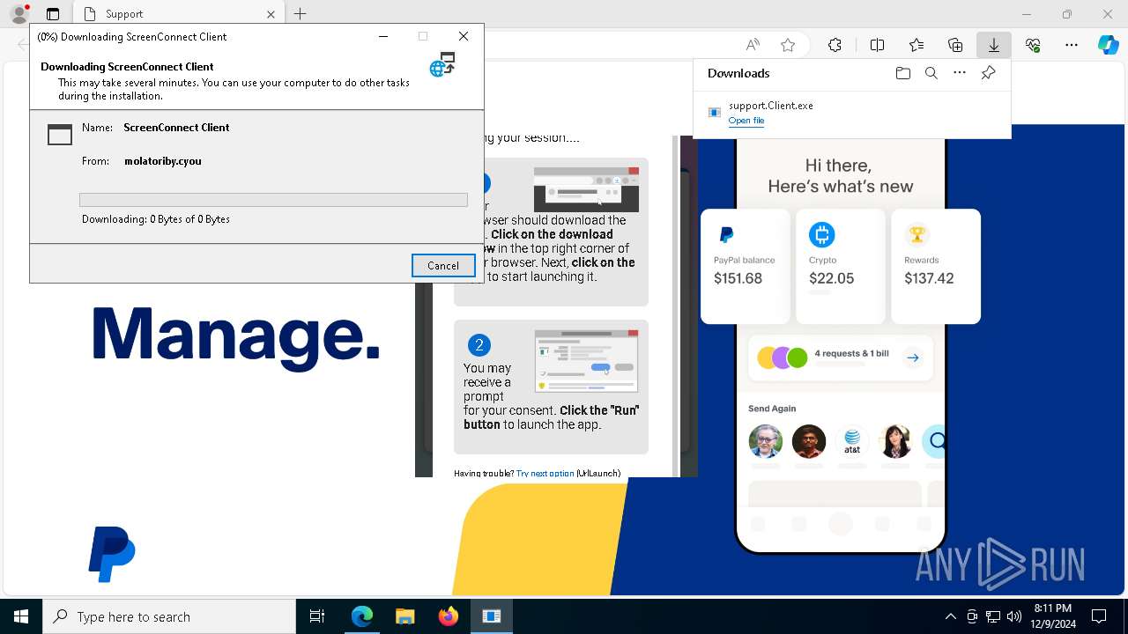This screenshot has height=634, width=1128.
Task: Add page to favorites star icon
Action: [788, 45]
